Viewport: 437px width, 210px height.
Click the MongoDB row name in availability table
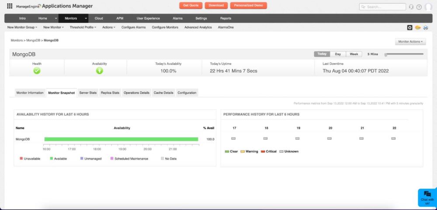23,139
